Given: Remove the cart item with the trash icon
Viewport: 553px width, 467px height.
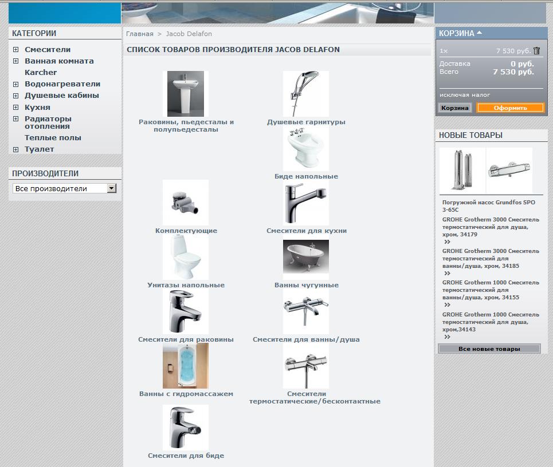Looking at the screenshot, I should [x=536, y=51].
